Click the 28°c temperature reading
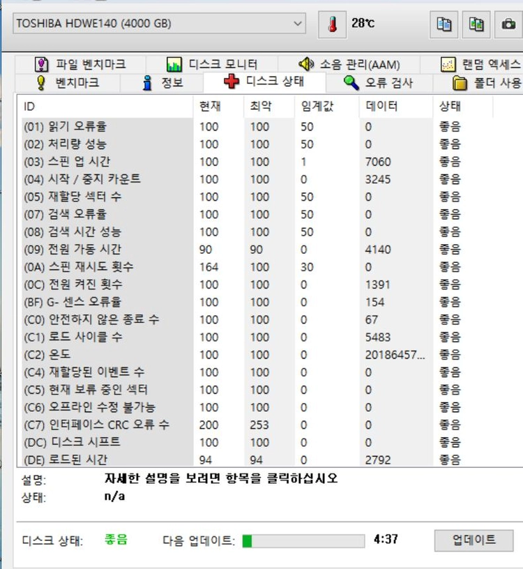Screen dimensions: 523x569 [x=363, y=23]
